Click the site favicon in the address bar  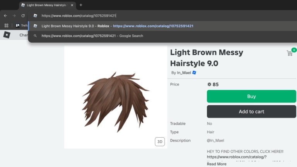[35, 16]
